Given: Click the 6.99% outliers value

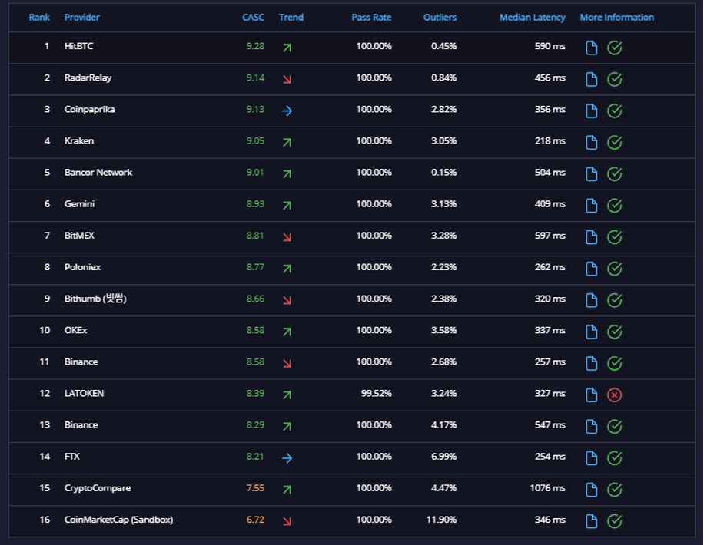Looking at the screenshot, I should click(x=443, y=457).
